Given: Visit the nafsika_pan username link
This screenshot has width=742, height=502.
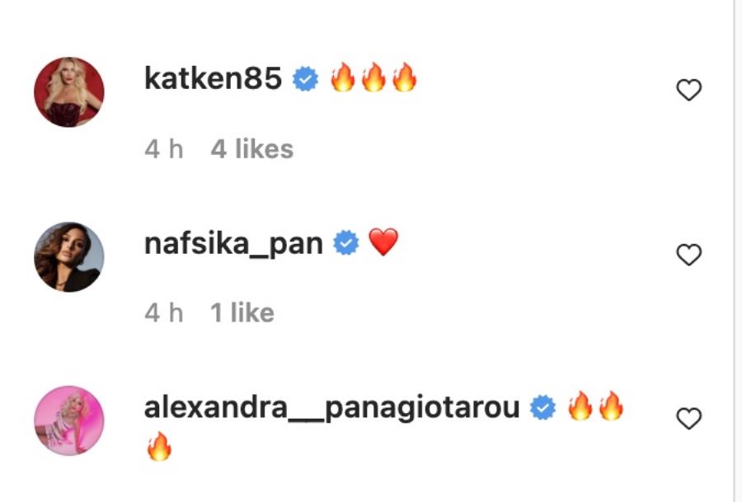Looking at the screenshot, I should pos(234,244).
